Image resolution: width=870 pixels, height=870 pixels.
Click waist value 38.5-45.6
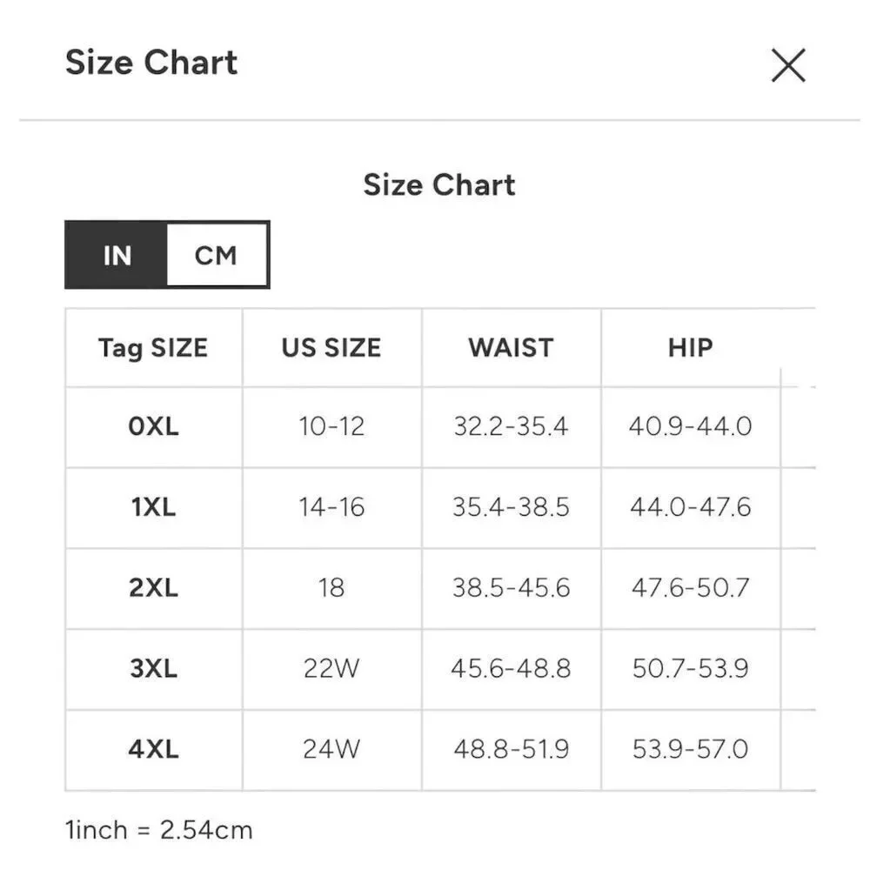pyautogui.click(x=511, y=587)
